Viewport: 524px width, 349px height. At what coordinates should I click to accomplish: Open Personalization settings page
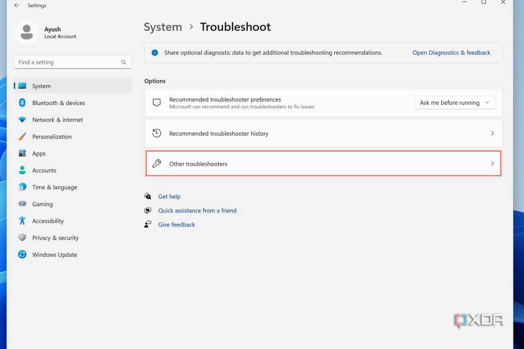coord(73,136)
